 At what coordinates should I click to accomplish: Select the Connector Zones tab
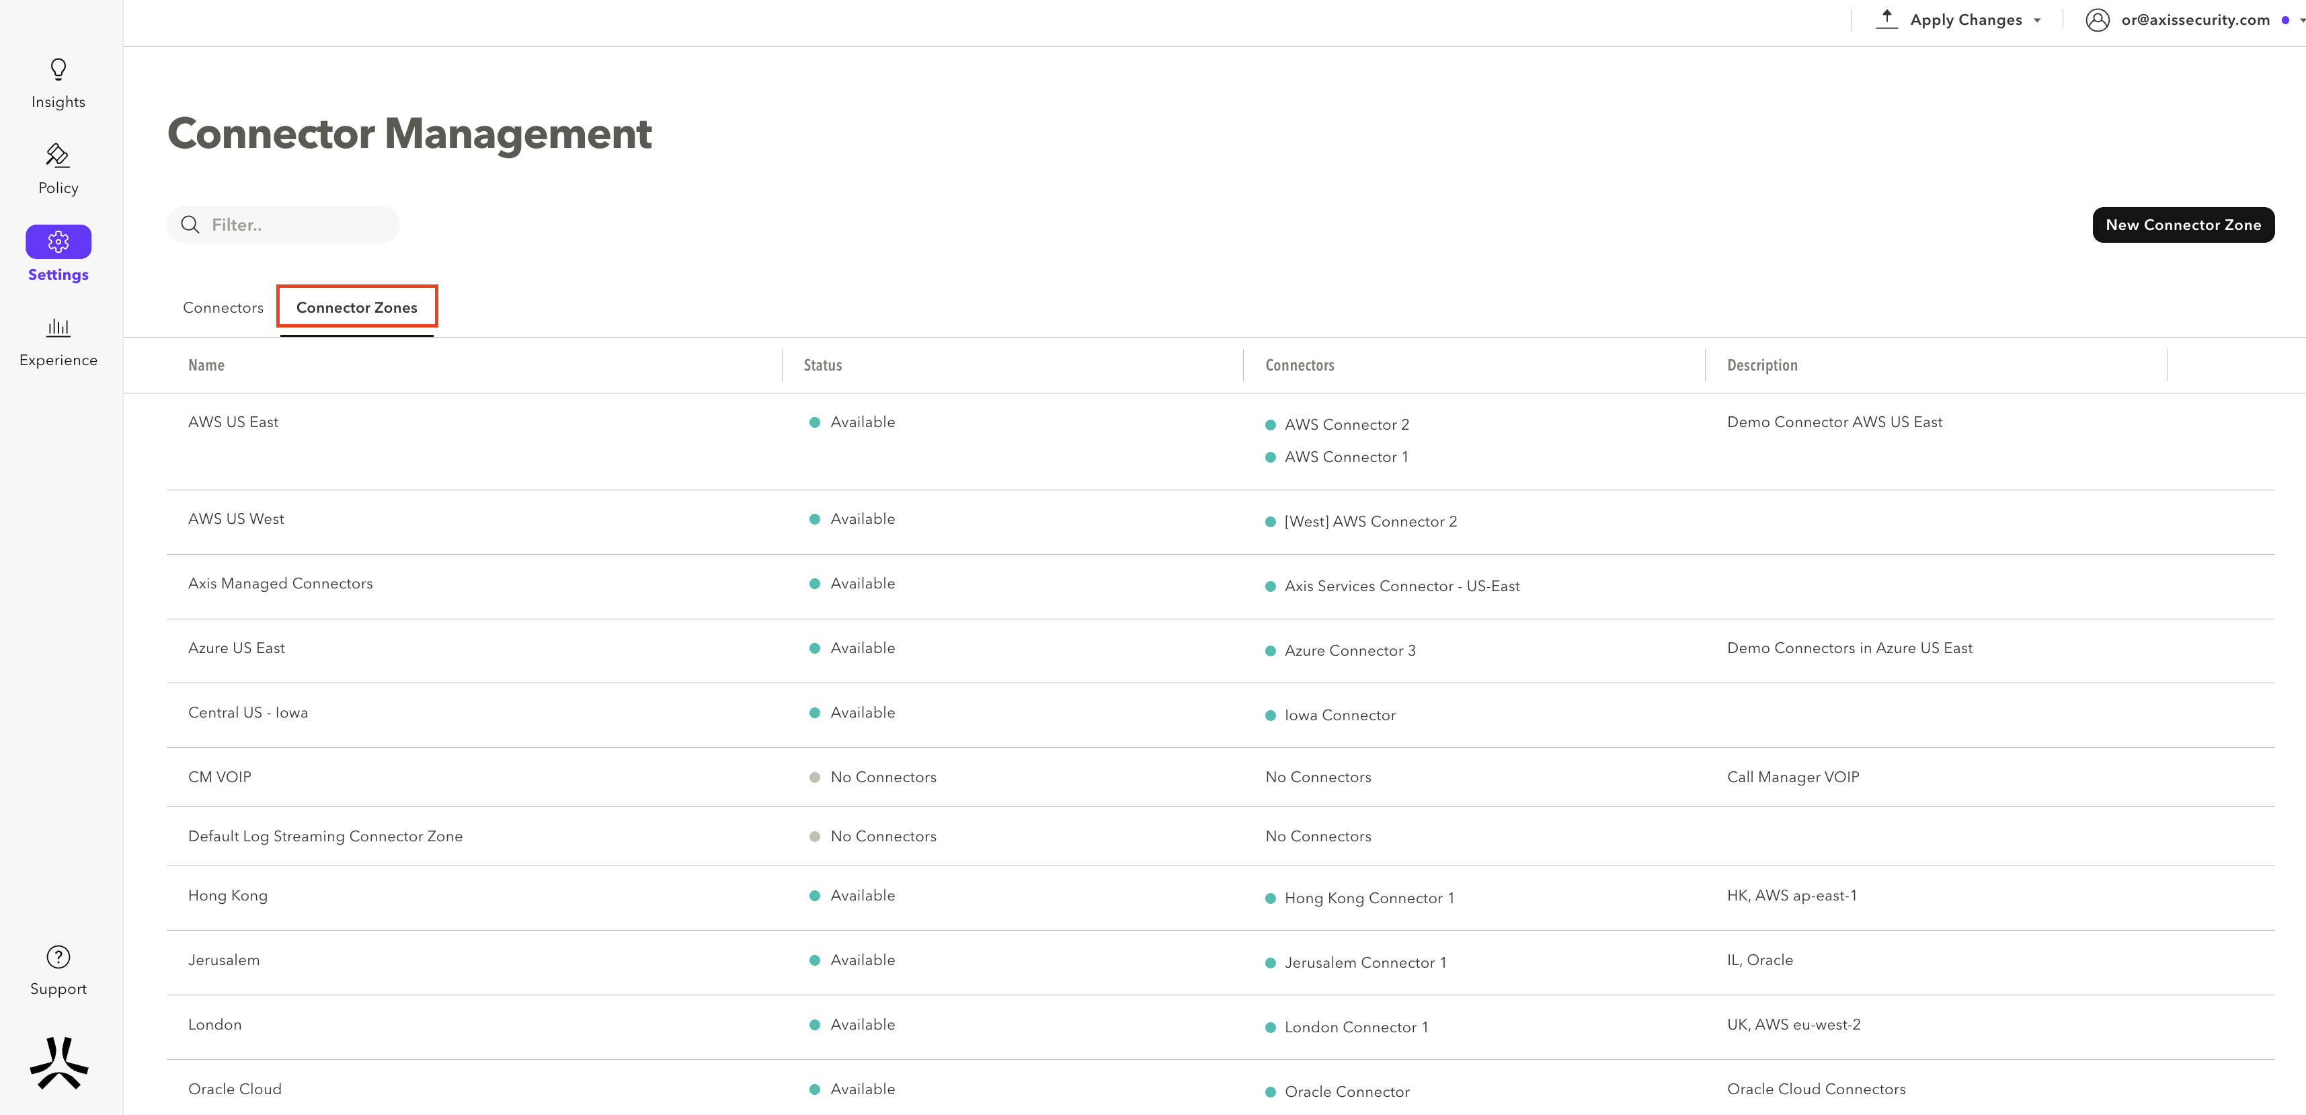[x=356, y=307]
